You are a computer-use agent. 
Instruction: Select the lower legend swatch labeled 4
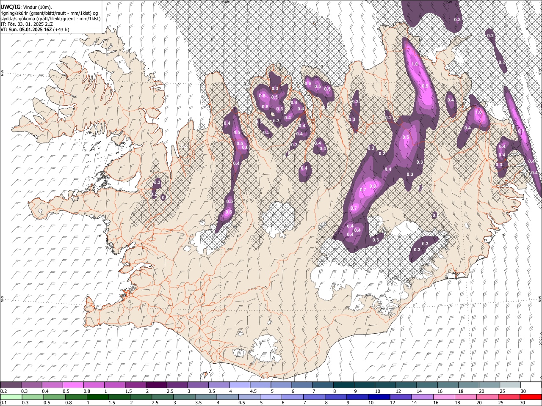227,397
